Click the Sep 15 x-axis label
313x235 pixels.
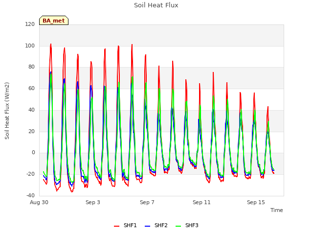coord(256,202)
